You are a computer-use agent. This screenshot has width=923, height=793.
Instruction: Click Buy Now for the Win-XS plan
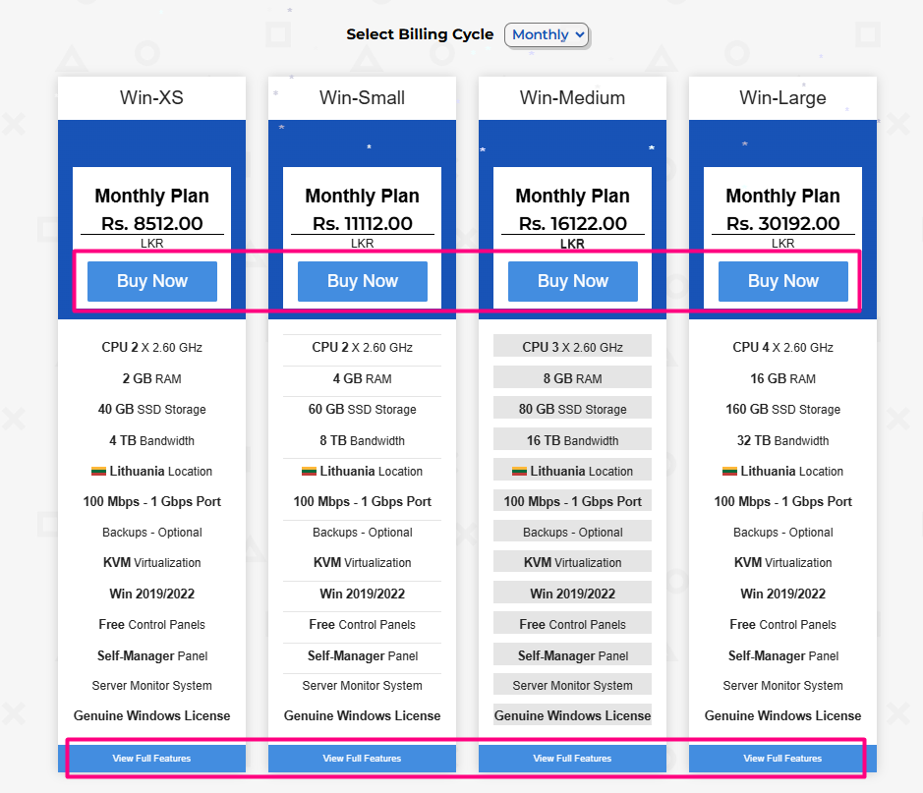coord(151,281)
